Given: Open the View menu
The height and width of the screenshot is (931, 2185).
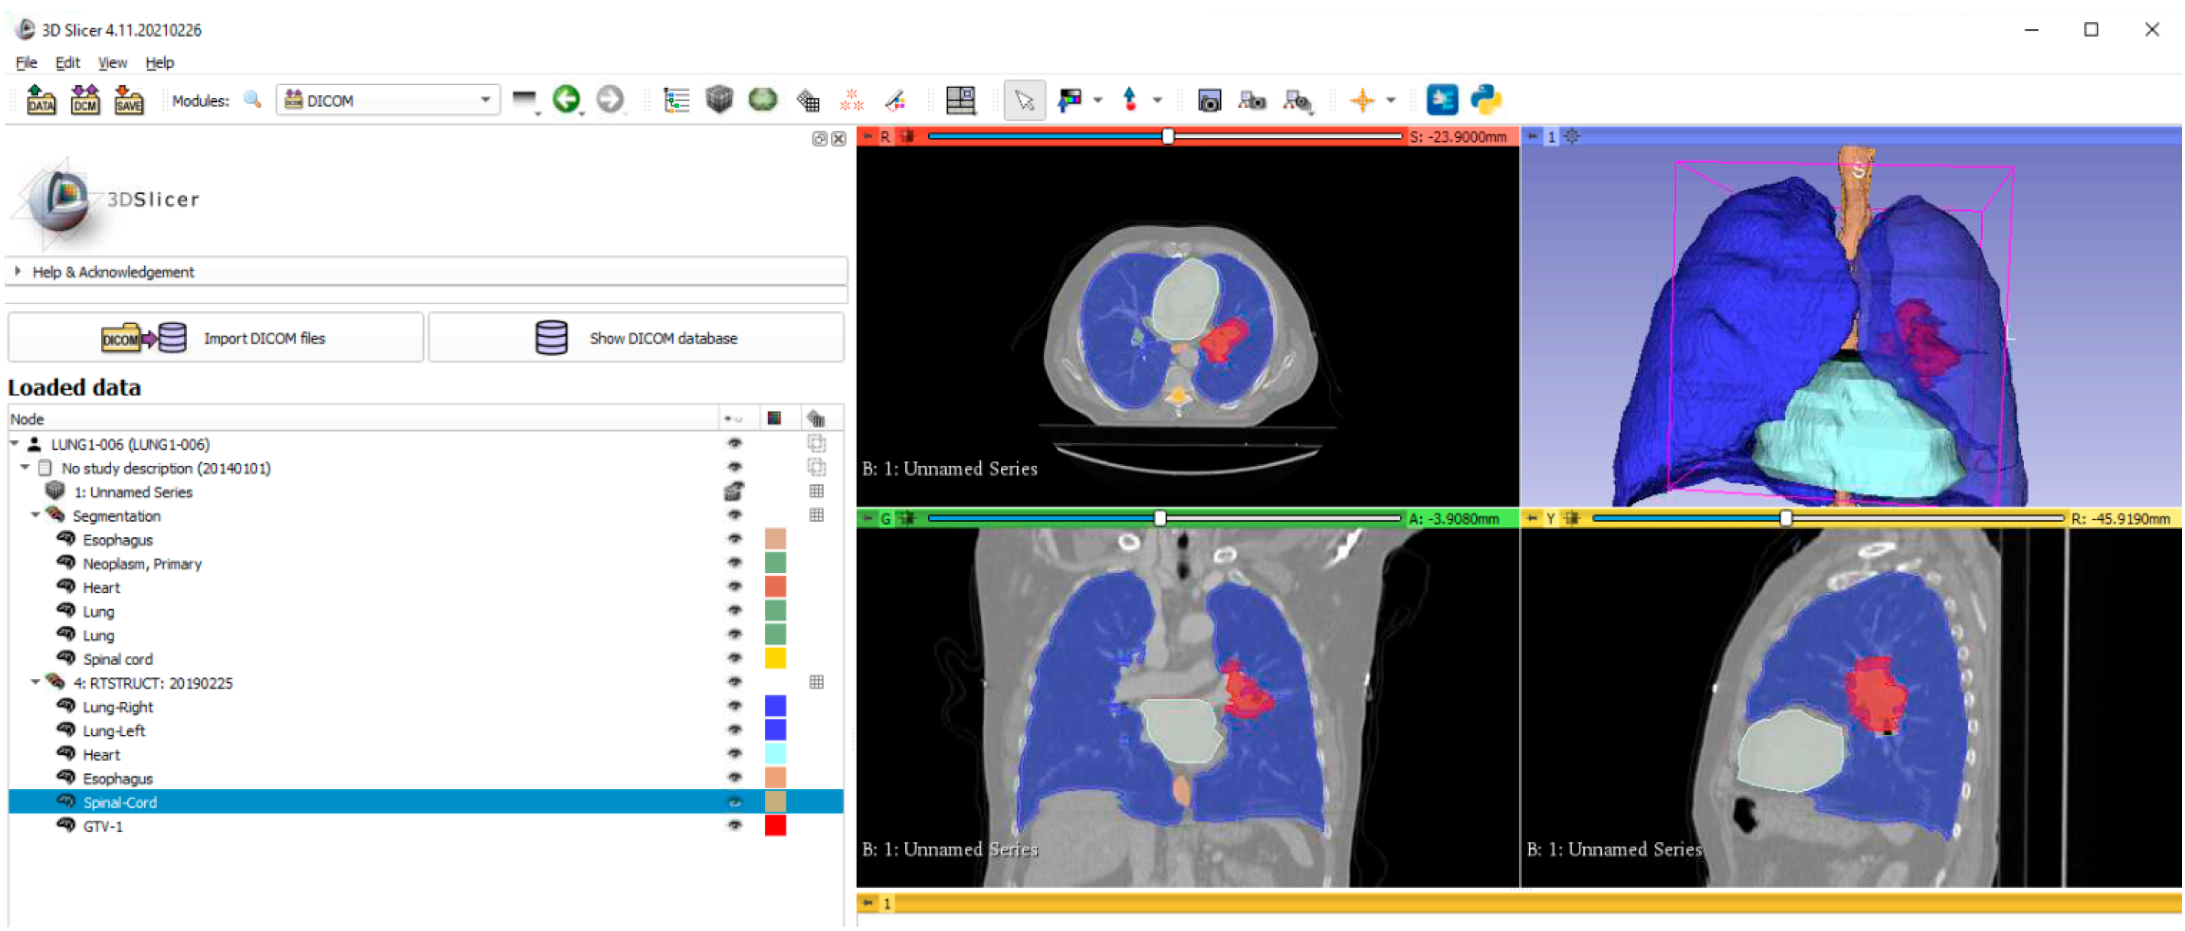Looking at the screenshot, I should 112,63.
